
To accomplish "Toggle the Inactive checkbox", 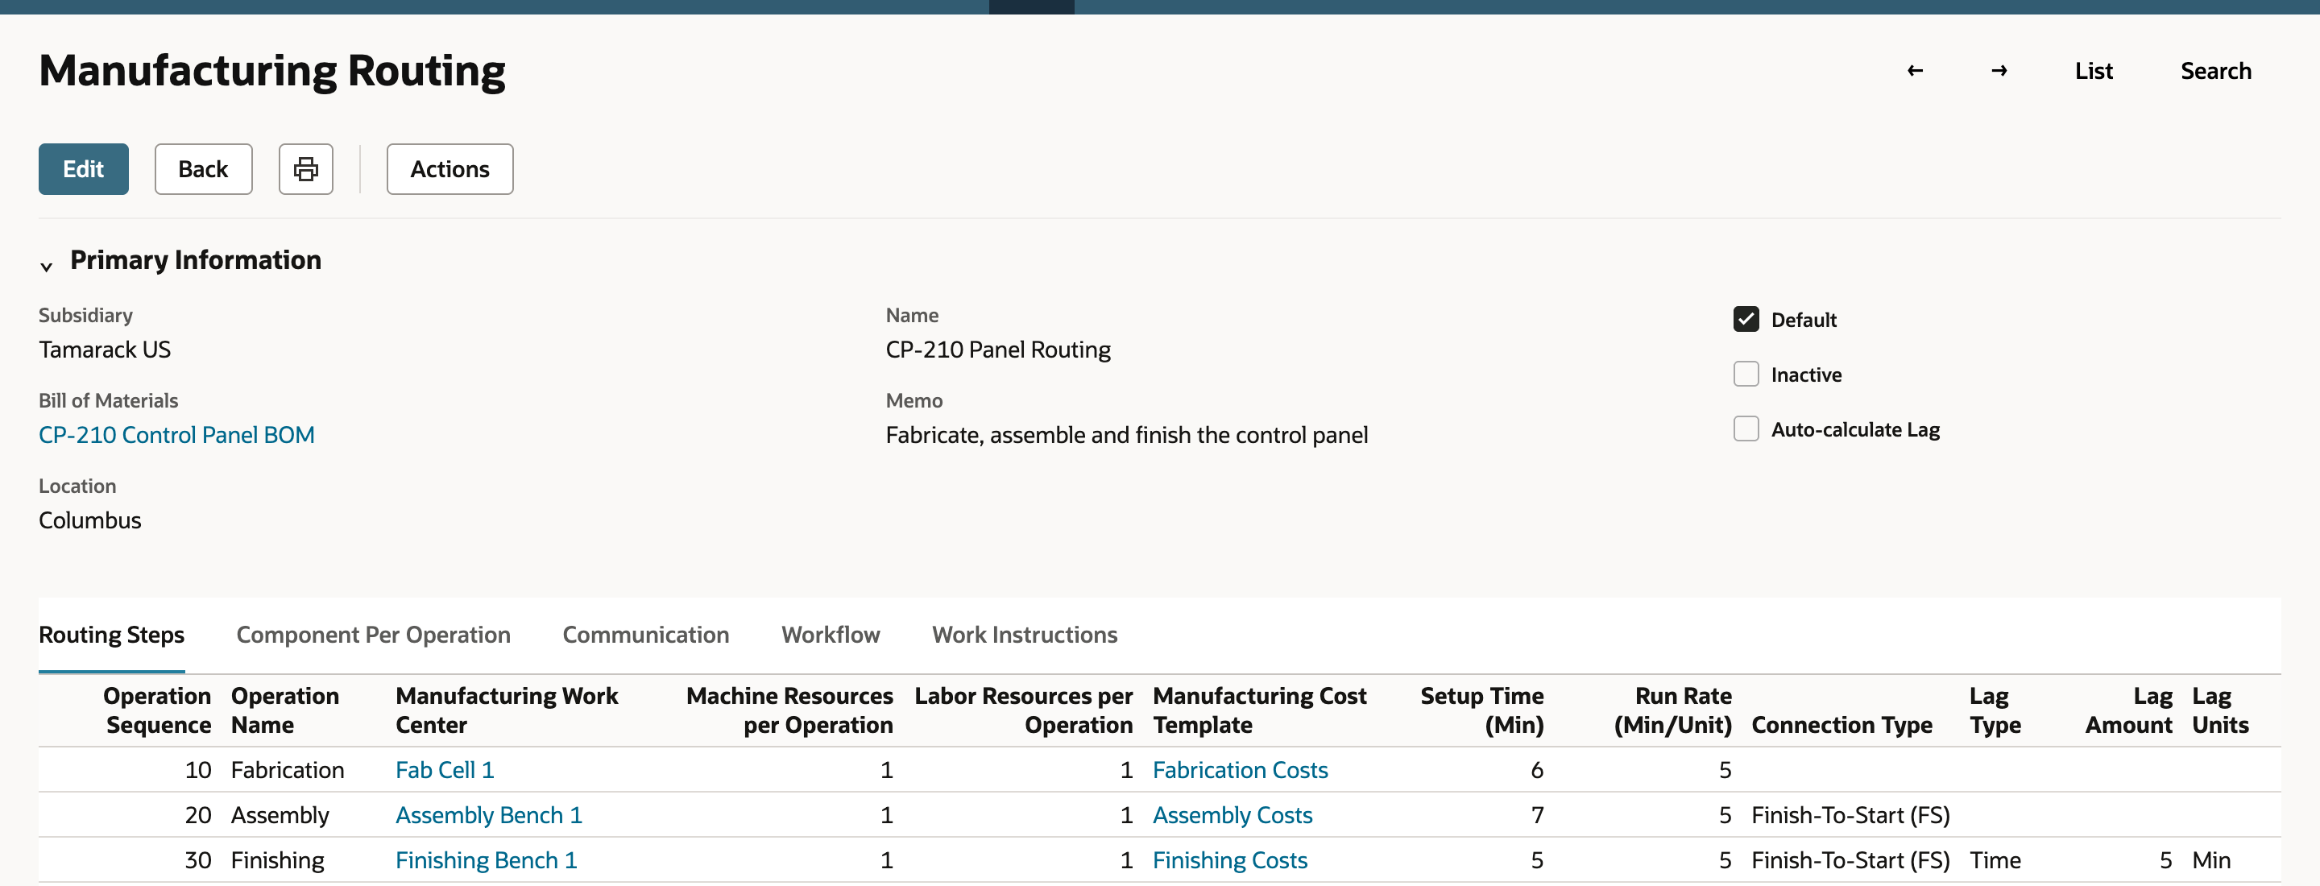I will coord(1746,375).
